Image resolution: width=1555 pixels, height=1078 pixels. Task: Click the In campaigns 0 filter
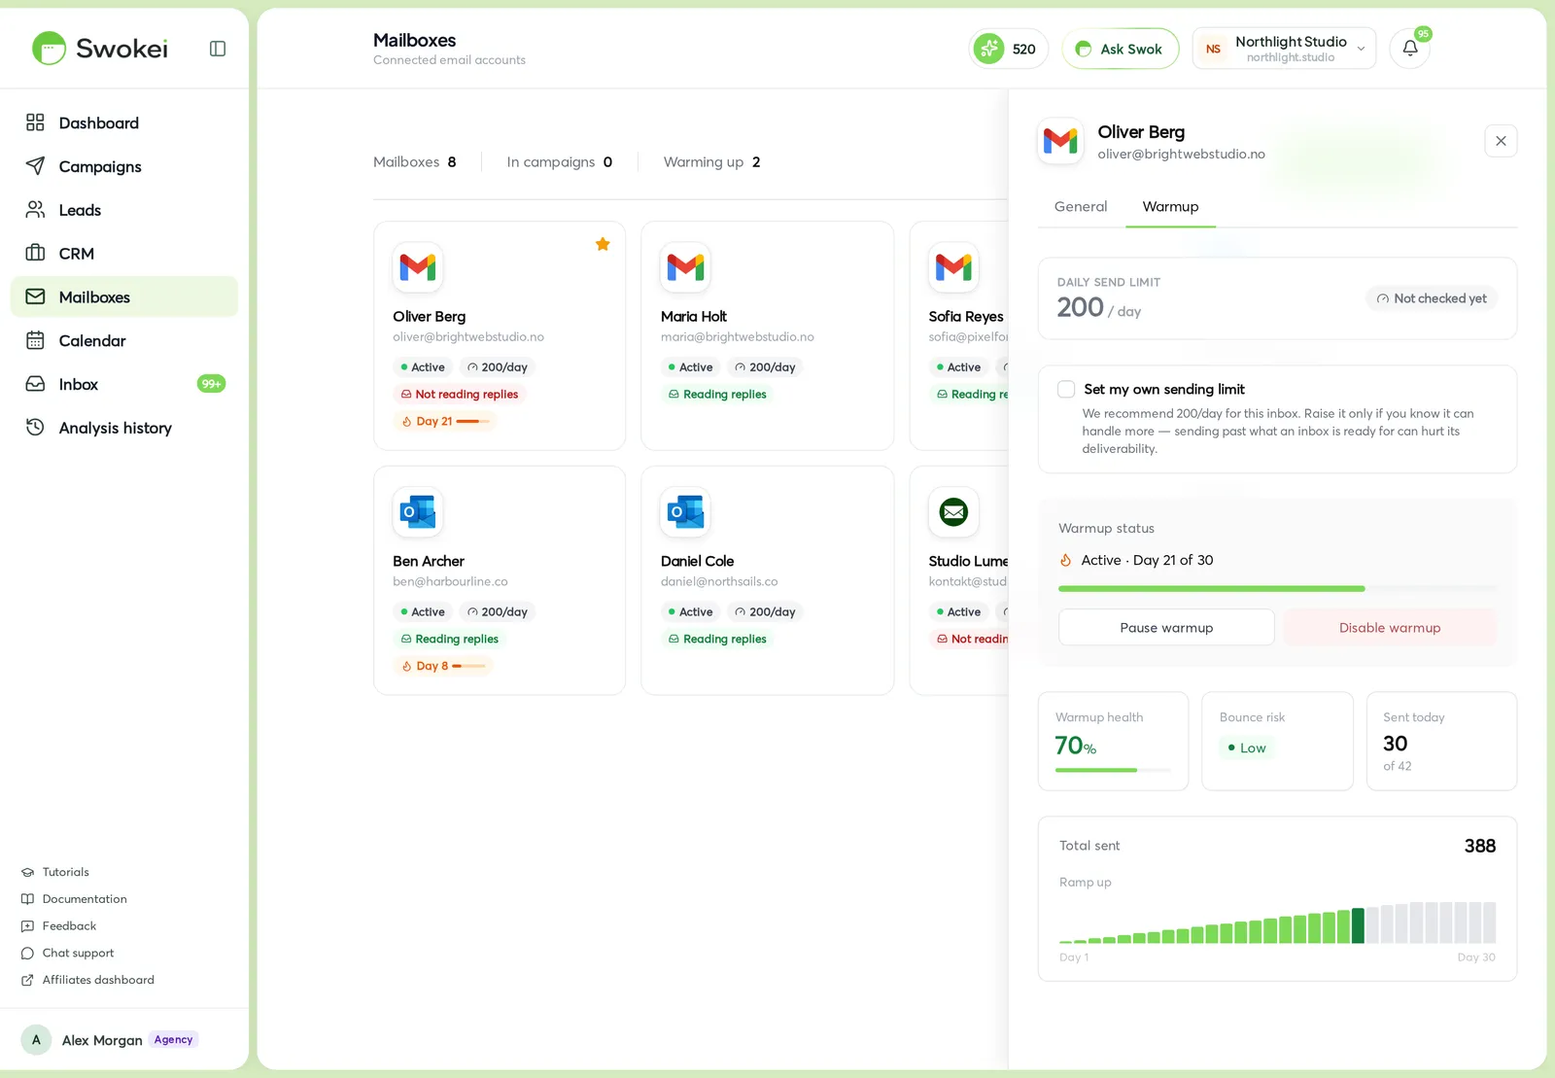[x=559, y=161]
